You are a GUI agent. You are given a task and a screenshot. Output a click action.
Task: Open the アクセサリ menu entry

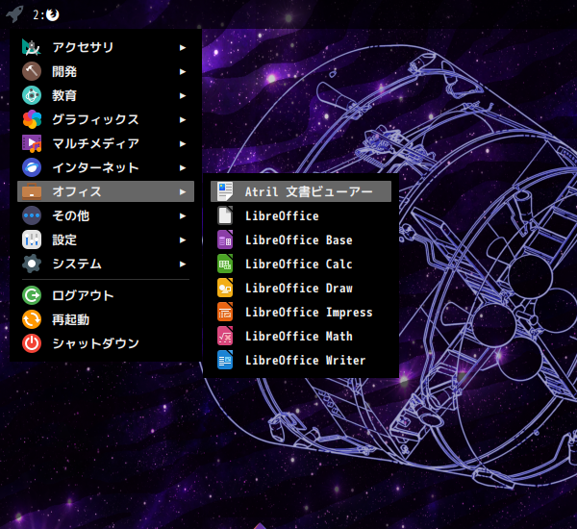(x=106, y=47)
